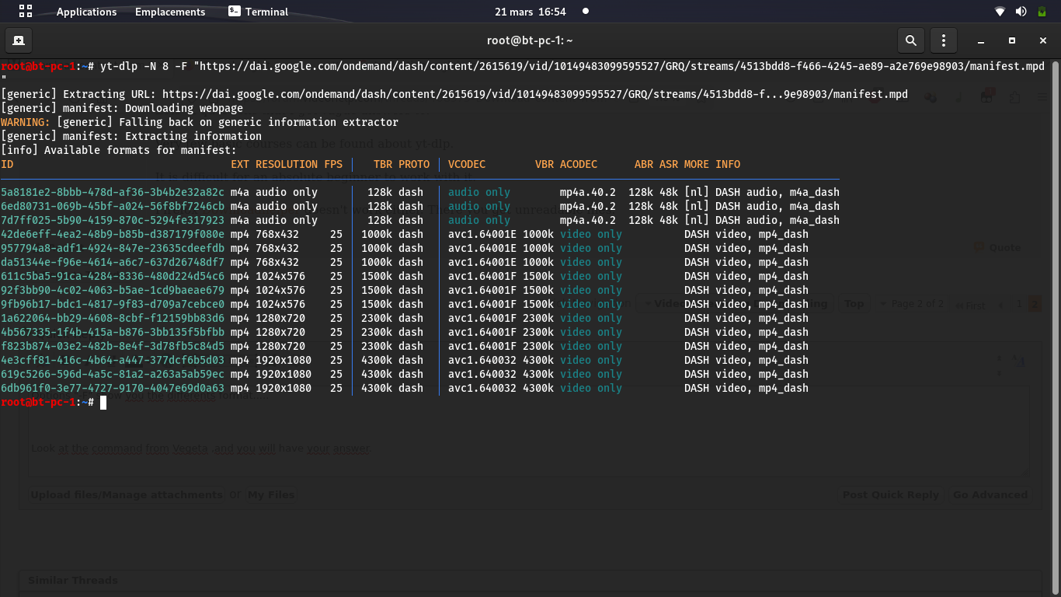Click the first audio ID 5a8181e2 row
Image resolution: width=1061 pixels, height=597 pixels.
[x=113, y=192]
